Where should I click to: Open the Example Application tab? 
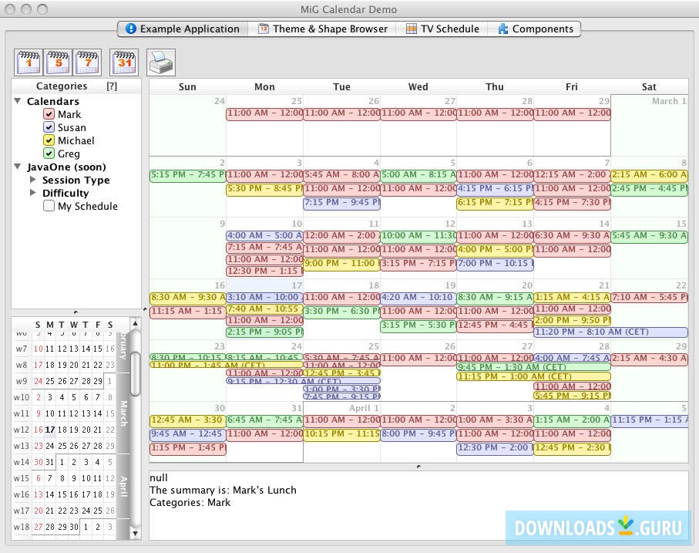point(183,29)
